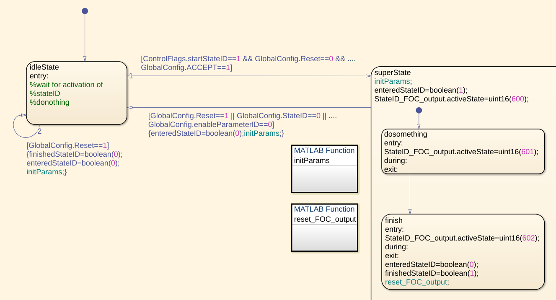Click the finishedStateID=boolean(1) line in finish state

(431, 273)
